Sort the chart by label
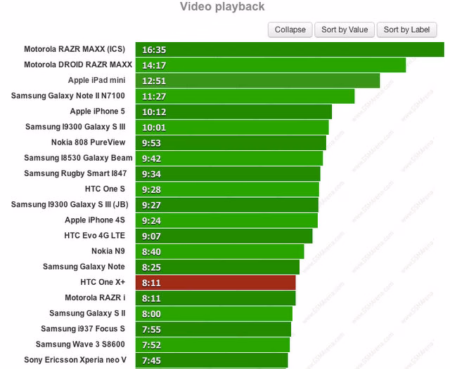The height and width of the screenshot is (369, 450). click(406, 29)
